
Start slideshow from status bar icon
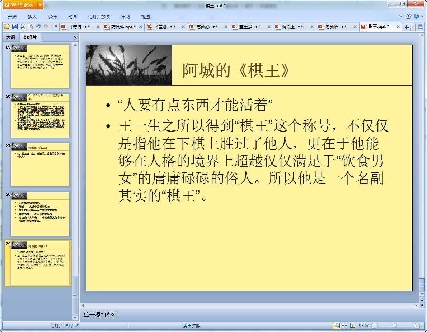pos(353,326)
